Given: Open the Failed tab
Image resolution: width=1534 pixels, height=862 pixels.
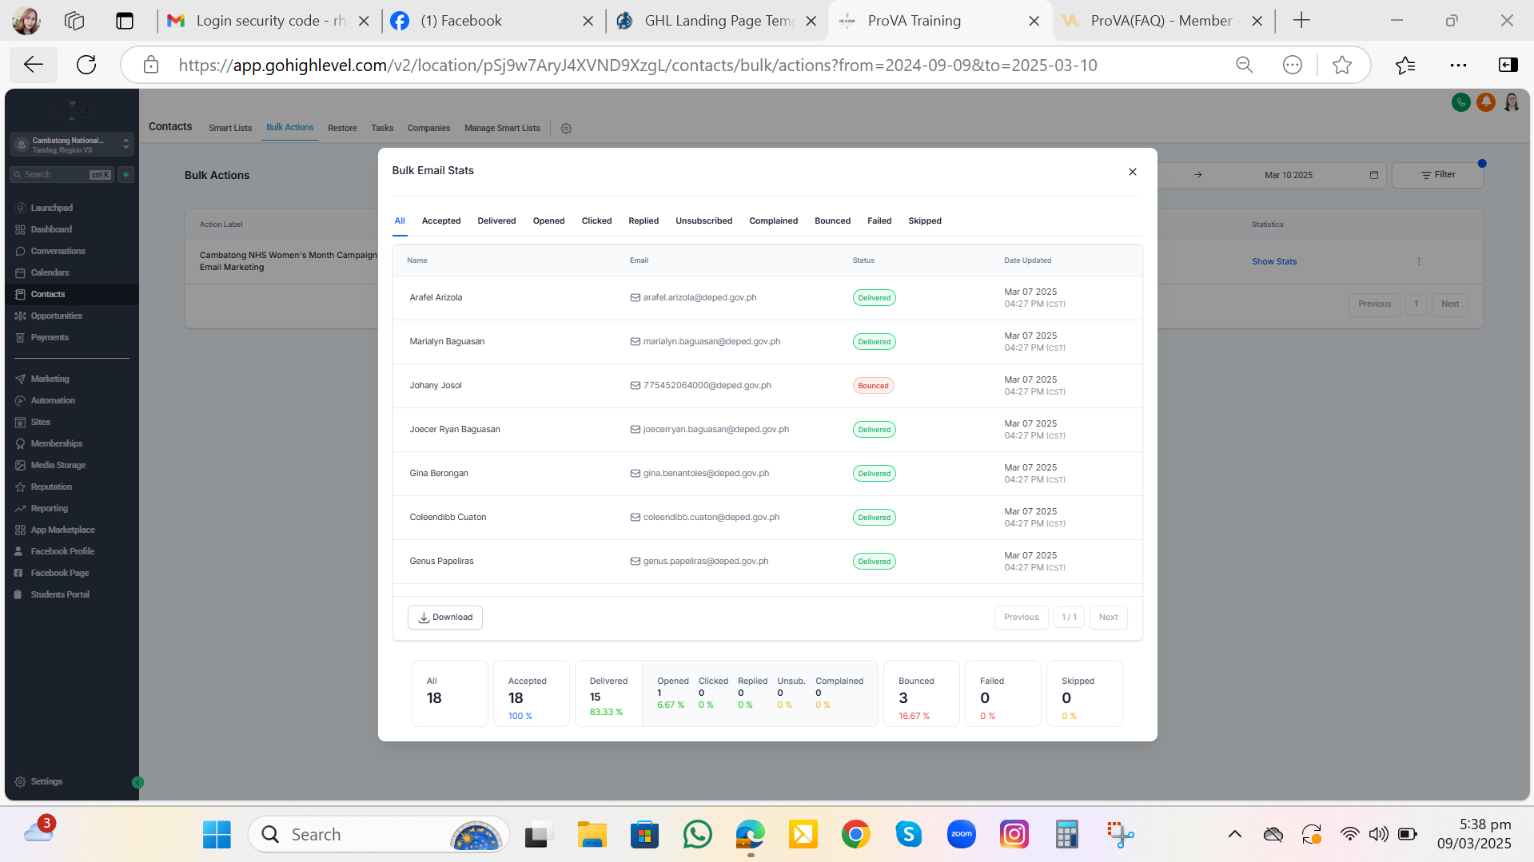Looking at the screenshot, I should point(879,221).
